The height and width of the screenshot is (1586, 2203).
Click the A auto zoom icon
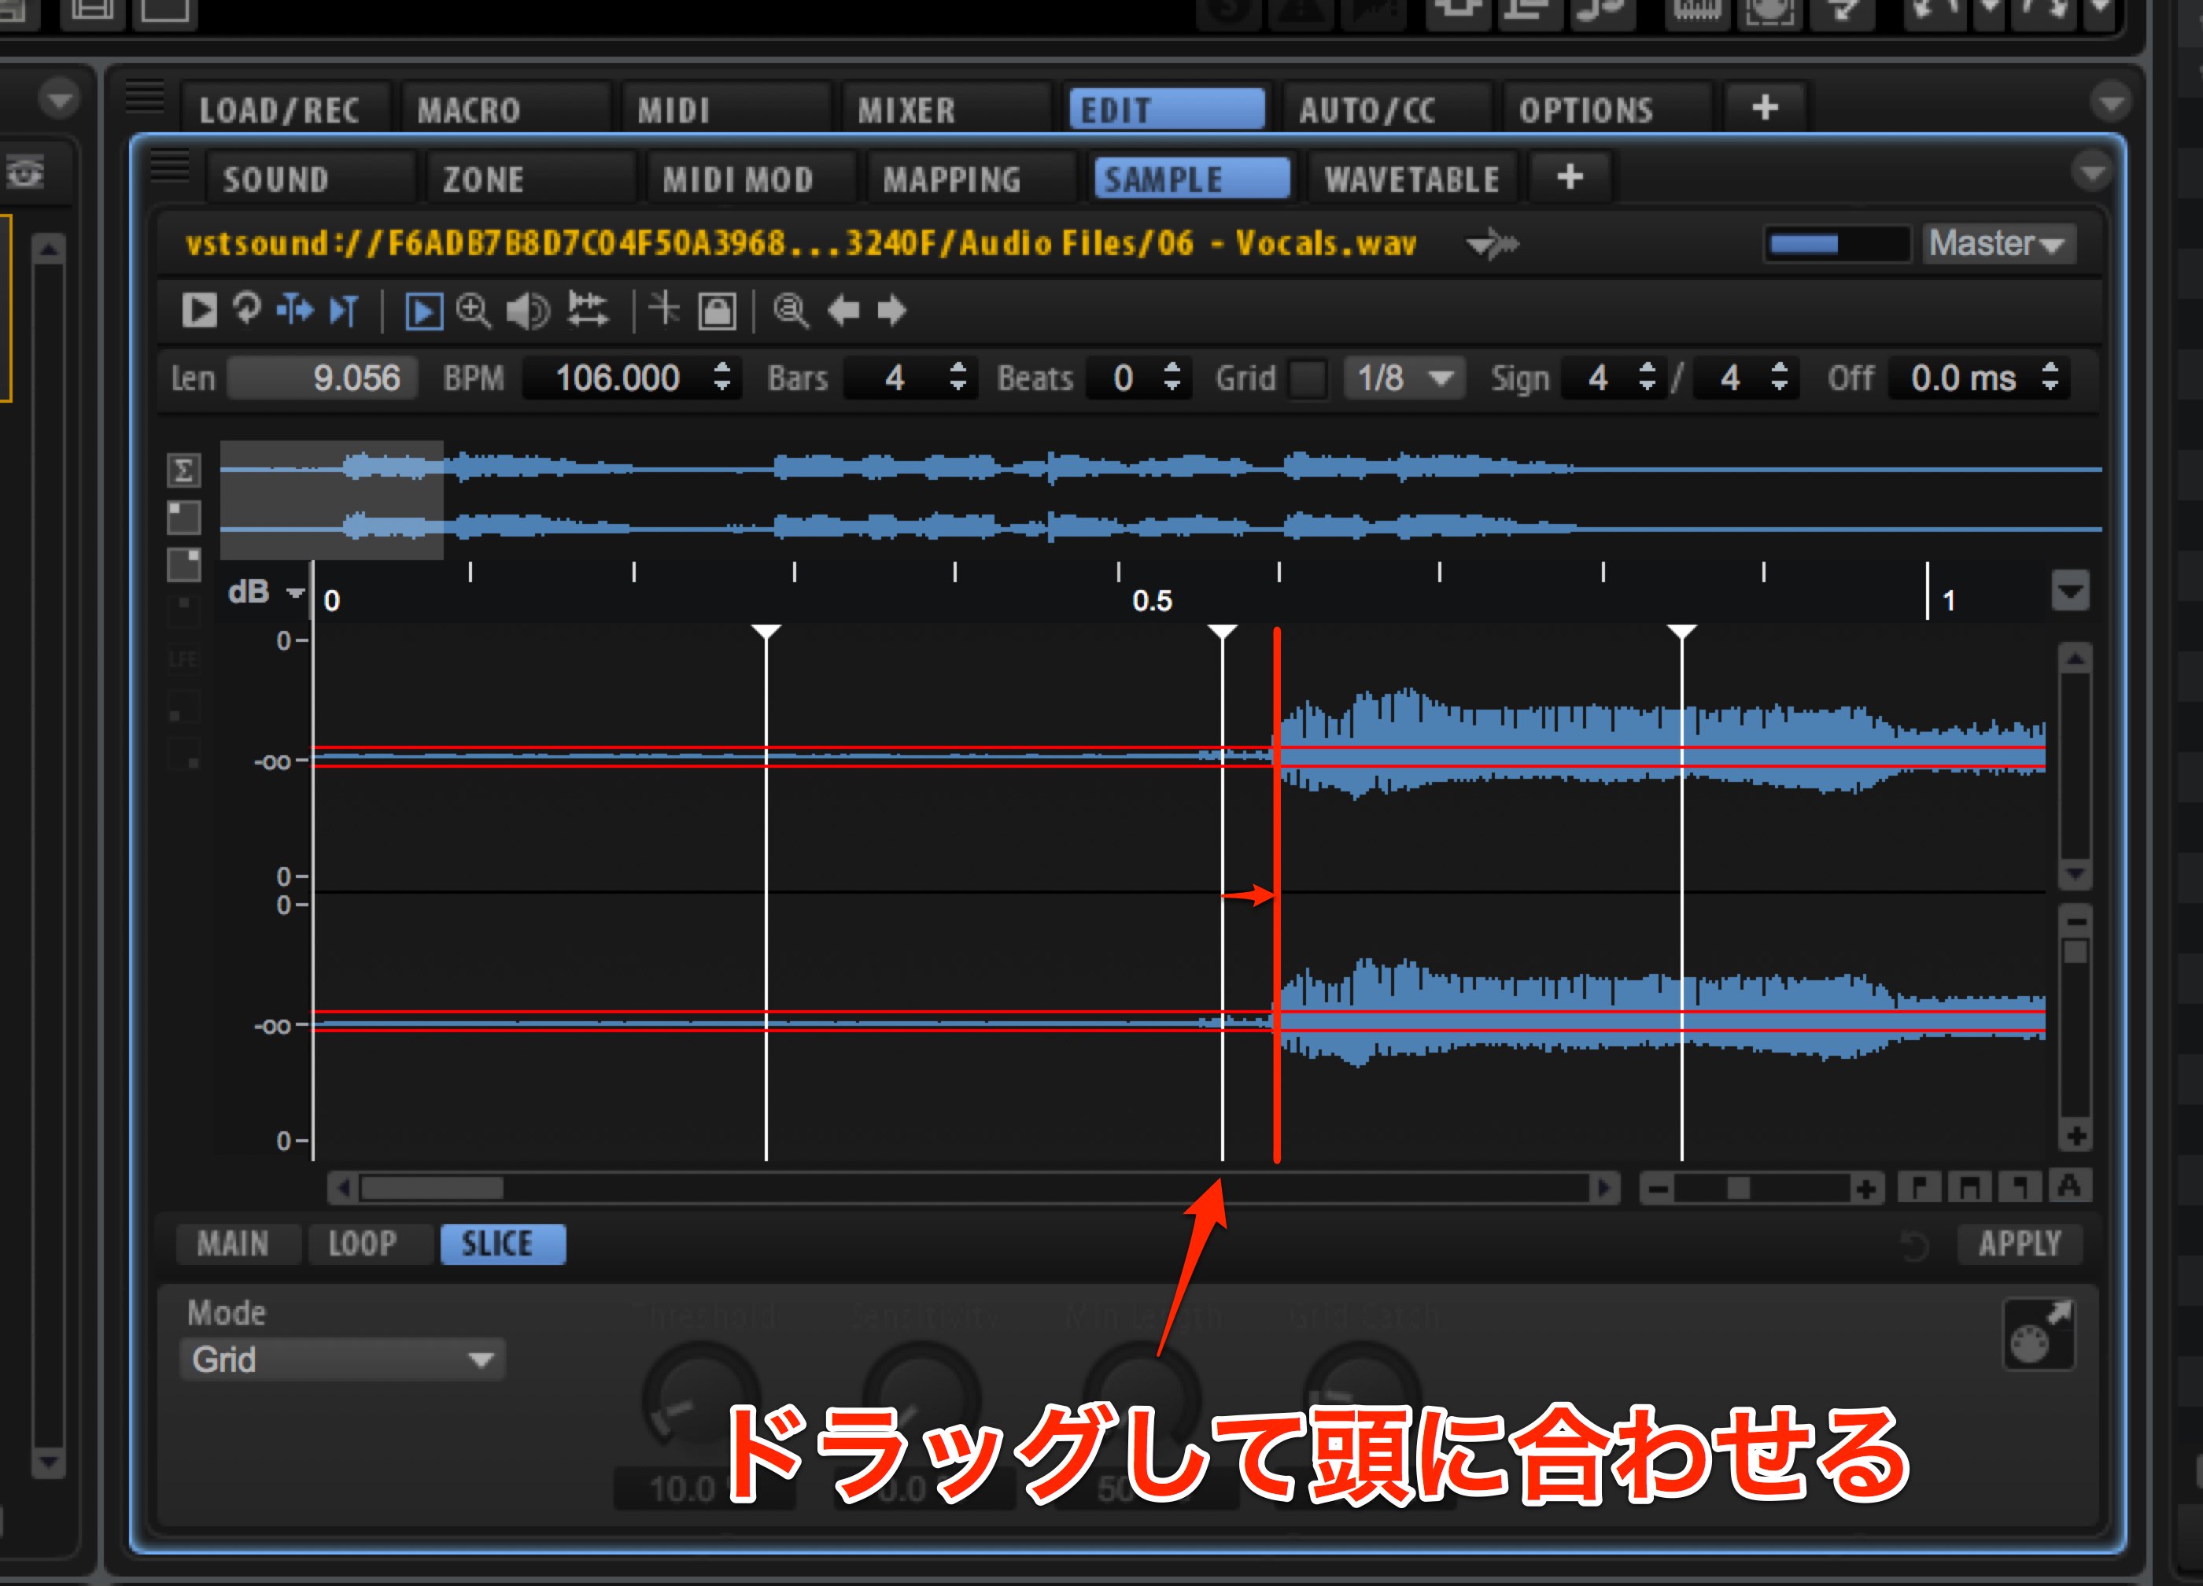2069,1187
